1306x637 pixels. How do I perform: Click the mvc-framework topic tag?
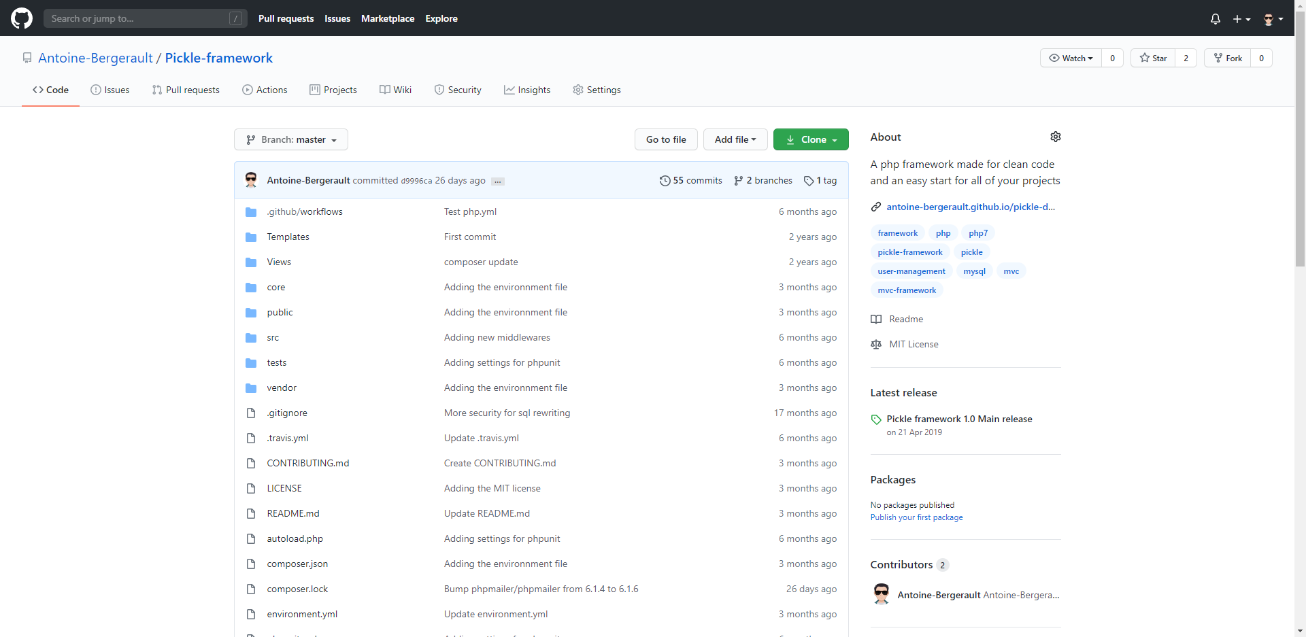[907, 290]
